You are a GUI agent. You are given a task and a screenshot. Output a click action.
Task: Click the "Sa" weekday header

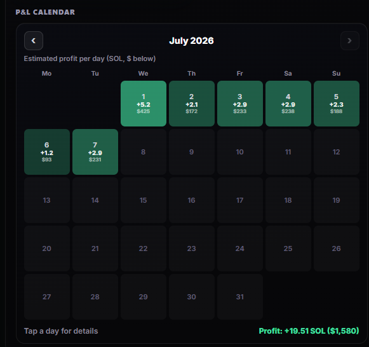pyautogui.click(x=288, y=74)
